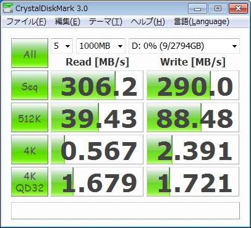Click the Write [MB/s] column header

point(193,62)
